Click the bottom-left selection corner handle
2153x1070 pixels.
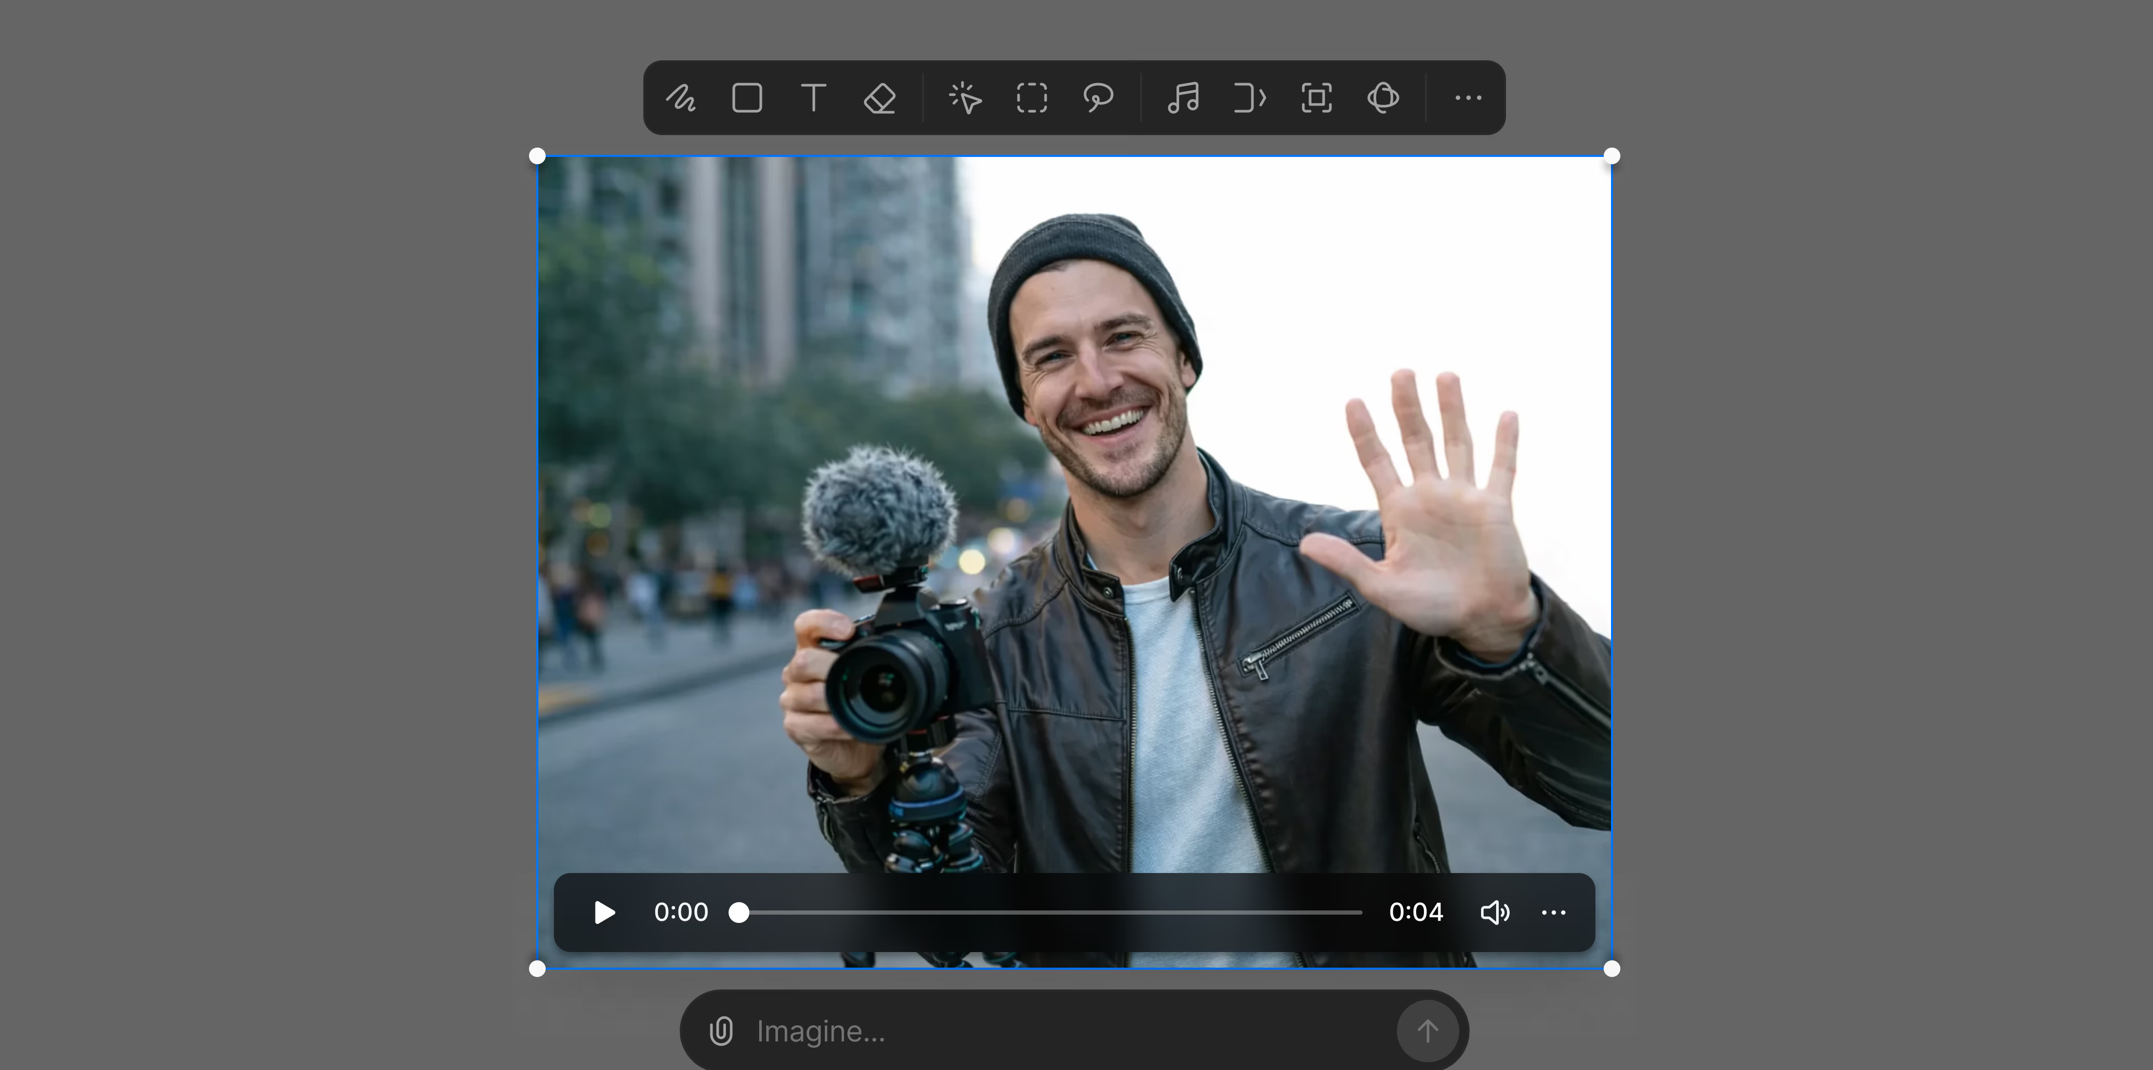537,969
